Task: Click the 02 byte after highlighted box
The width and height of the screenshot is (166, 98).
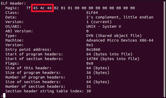Action: pos(56,8)
